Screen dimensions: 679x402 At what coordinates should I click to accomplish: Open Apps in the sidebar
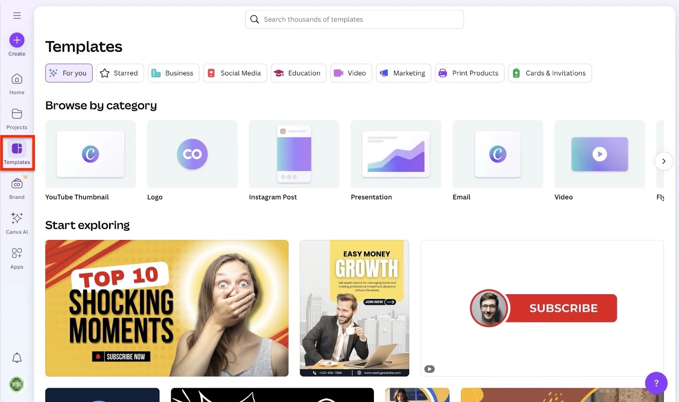(x=17, y=259)
